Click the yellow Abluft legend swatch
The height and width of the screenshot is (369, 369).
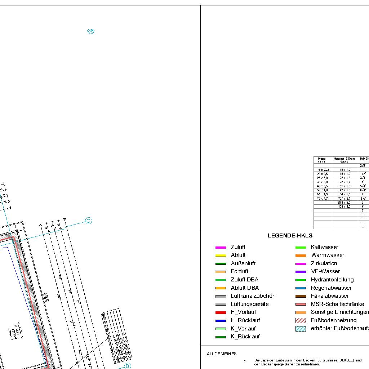[221, 255]
